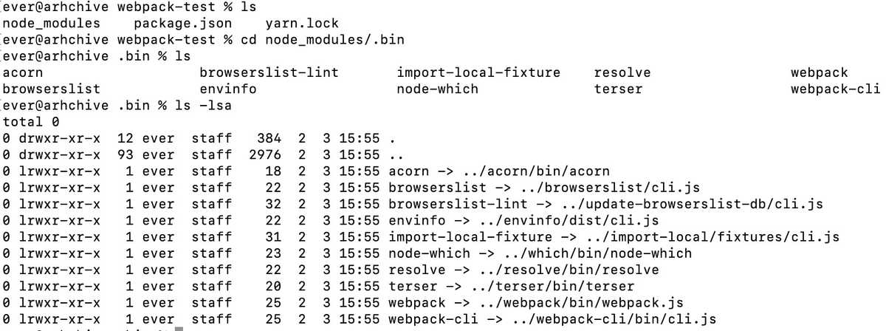Screen dimensions: 886x331
Task: Click terser in the column listing
Action: [618, 89]
